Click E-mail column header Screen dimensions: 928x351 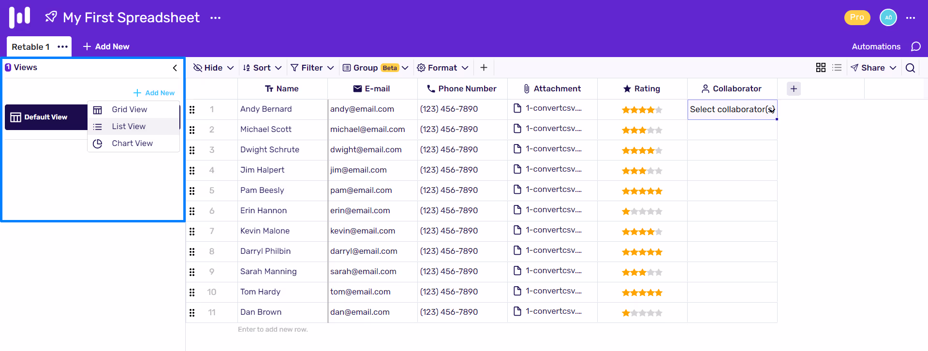click(x=372, y=88)
